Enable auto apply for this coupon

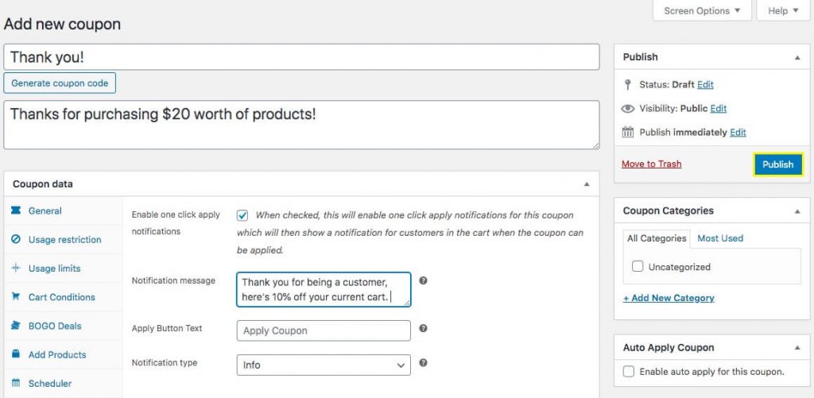click(629, 371)
